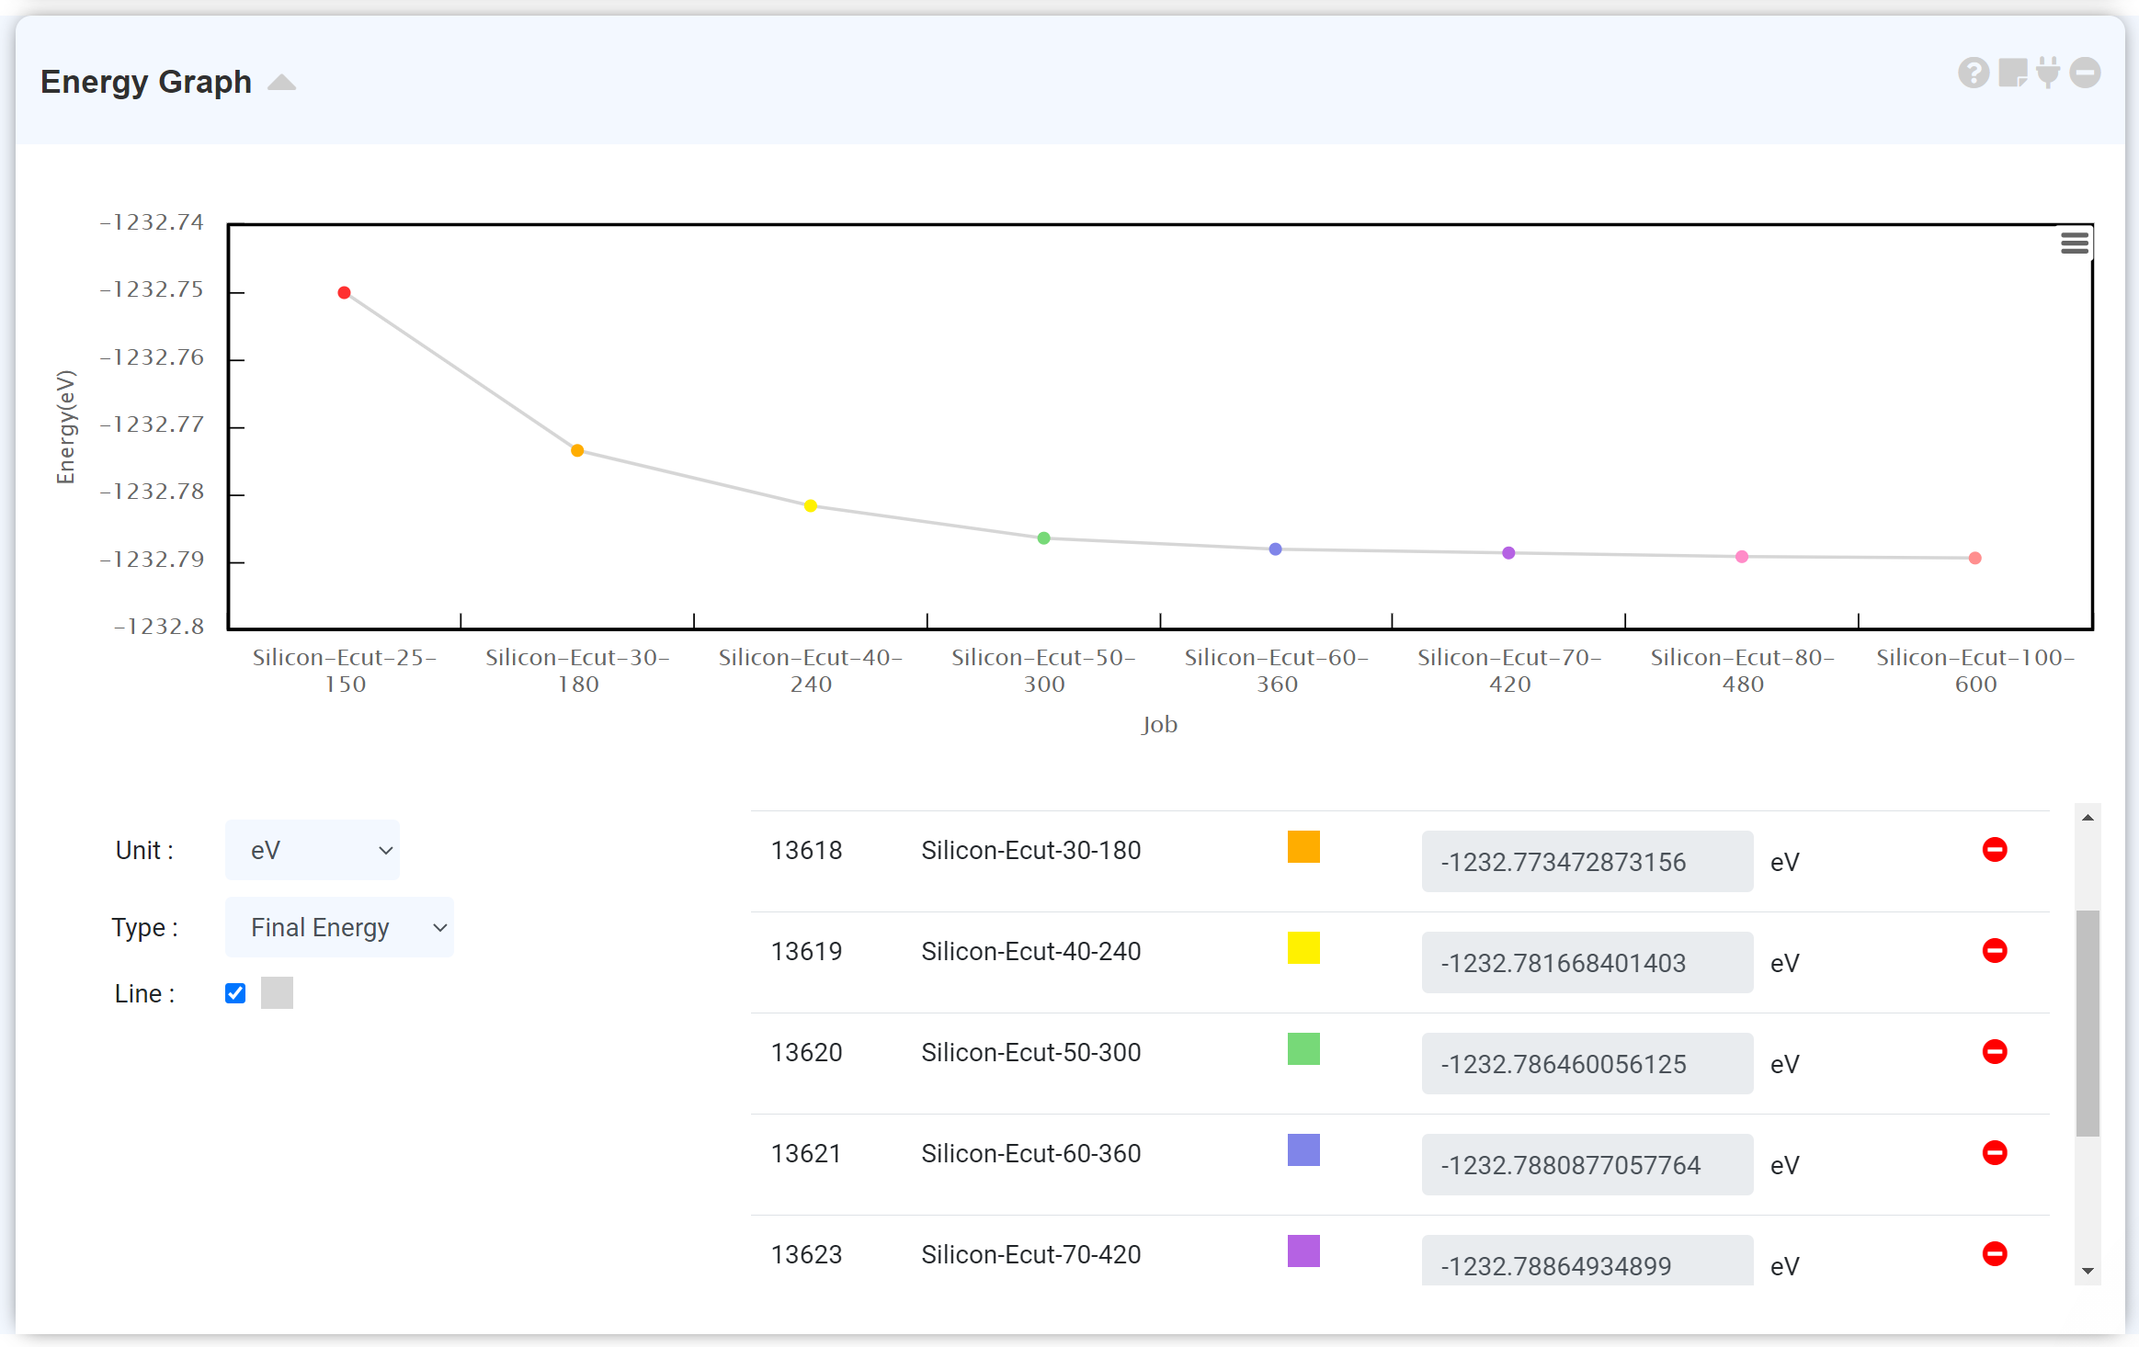This screenshot has width=2139, height=1347.
Task: Collapse the Energy Graph panel arrow
Action: 281,83
